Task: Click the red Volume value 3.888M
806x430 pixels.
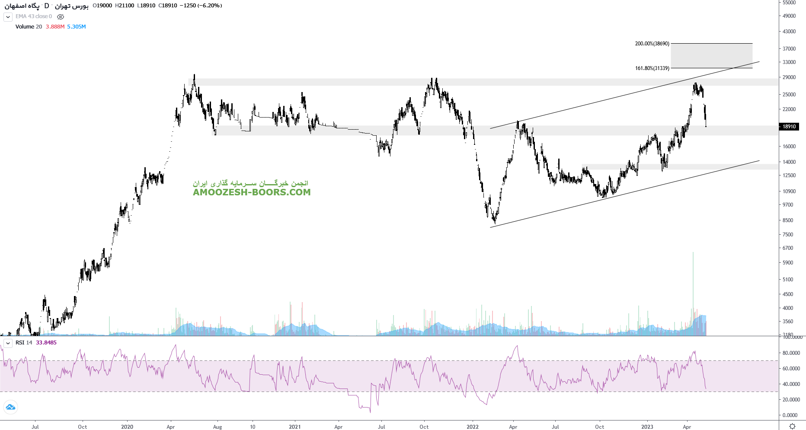Action: (55, 27)
